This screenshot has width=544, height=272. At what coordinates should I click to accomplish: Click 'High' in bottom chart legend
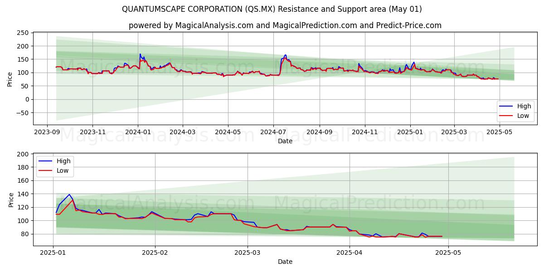pyautogui.click(x=63, y=161)
